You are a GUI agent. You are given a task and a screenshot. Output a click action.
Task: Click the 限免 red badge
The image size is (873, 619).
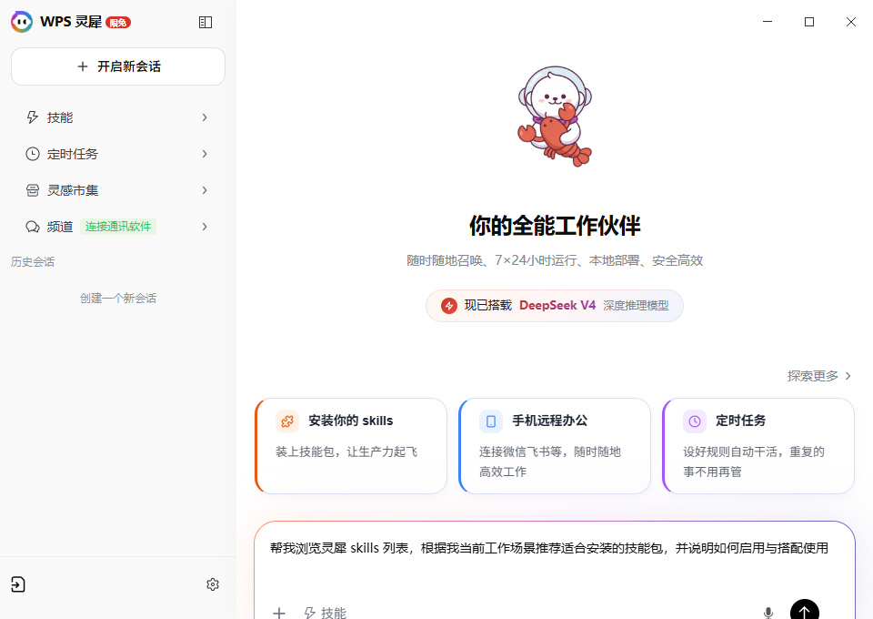coord(118,23)
